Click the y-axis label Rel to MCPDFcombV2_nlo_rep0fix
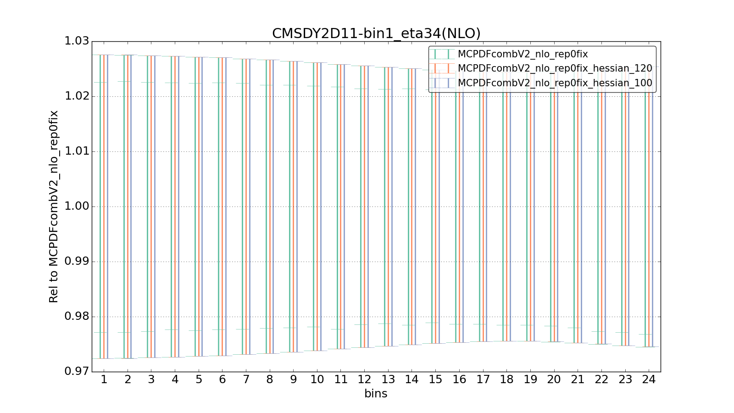 (54, 206)
